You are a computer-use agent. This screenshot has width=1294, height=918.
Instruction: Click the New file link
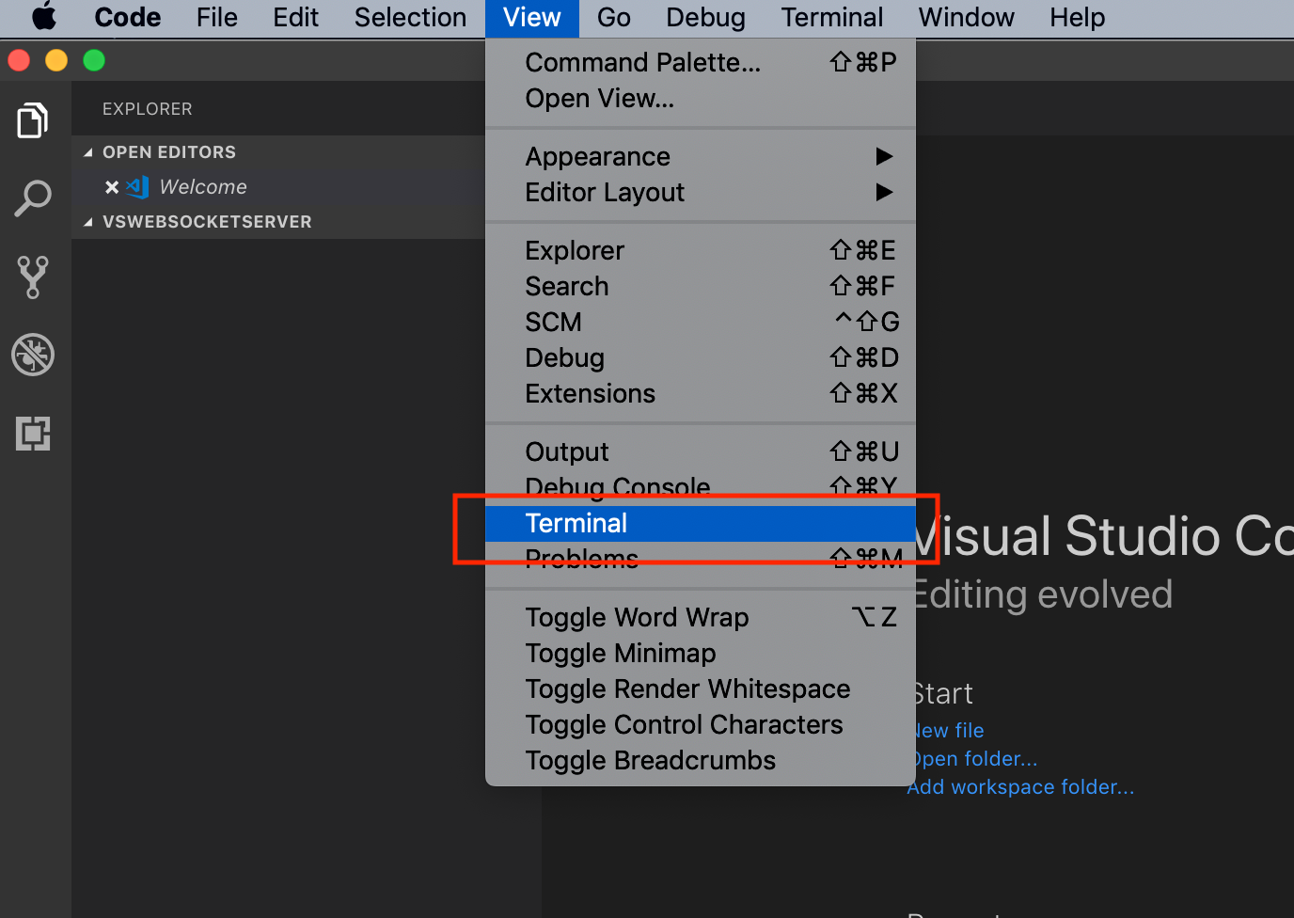click(950, 730)
